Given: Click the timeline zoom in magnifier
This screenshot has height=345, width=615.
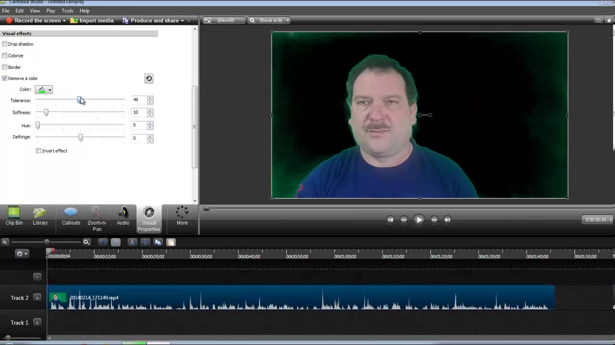Looking at the screenshot, I should (x=87, y=242).
